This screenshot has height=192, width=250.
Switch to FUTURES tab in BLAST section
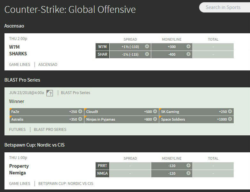17,130
